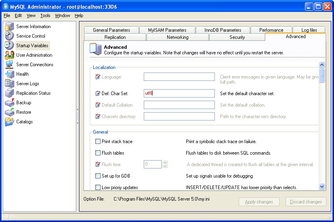The image size is (334, 222).
Task: Click the Apply changes button
Action: click(259, 202)
